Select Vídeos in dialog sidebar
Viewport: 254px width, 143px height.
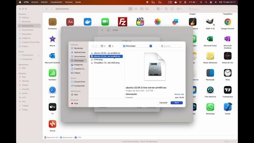[x=78, y=73]
